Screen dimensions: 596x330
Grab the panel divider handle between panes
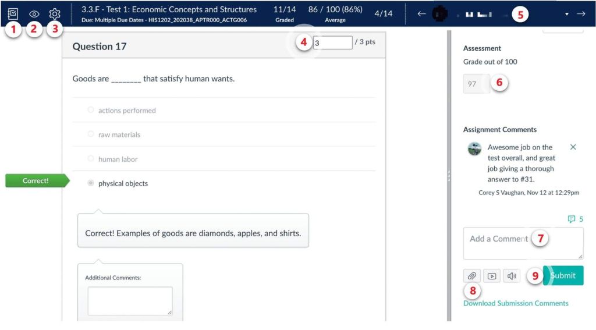(449, 176)
